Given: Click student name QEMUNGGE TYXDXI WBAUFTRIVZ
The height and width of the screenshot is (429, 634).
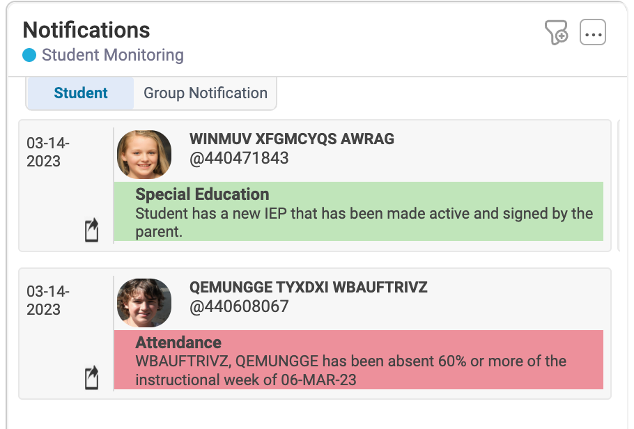Looking at the screenshot, I should coord(309,288).
